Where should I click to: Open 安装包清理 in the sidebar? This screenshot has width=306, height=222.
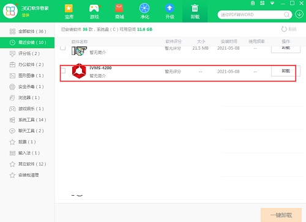[x=28, y=175]
